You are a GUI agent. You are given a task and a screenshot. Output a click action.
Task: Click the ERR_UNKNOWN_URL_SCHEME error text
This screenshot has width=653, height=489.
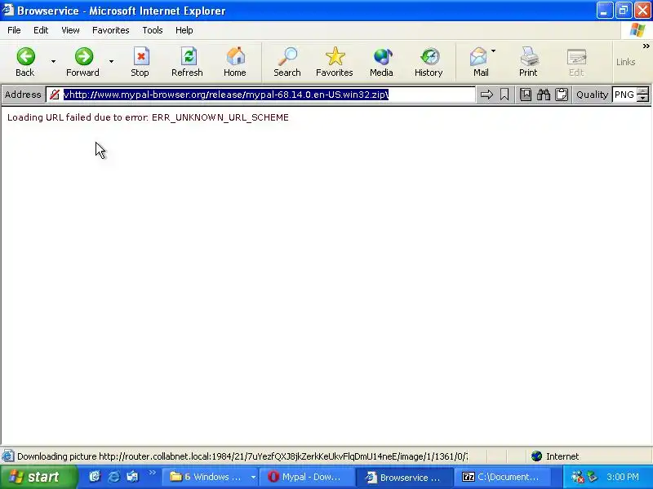tap(220, 117)
